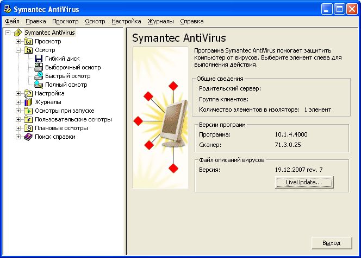
Task: Open the Справка menu
Action: coord(191,21)
